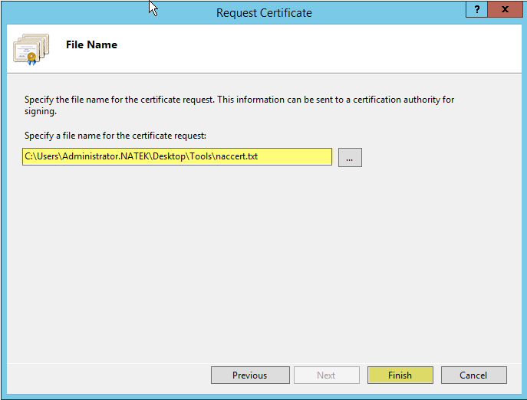This screenshot has width=527, height=400.
Task: Click on Administrator.NATEK in the file path
Action: 106,156
